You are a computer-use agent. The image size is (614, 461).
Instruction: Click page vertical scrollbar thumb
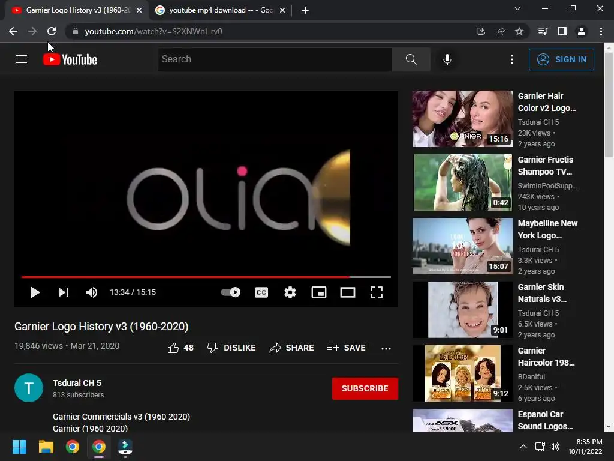pyautogui.click(x=609, y=104)
